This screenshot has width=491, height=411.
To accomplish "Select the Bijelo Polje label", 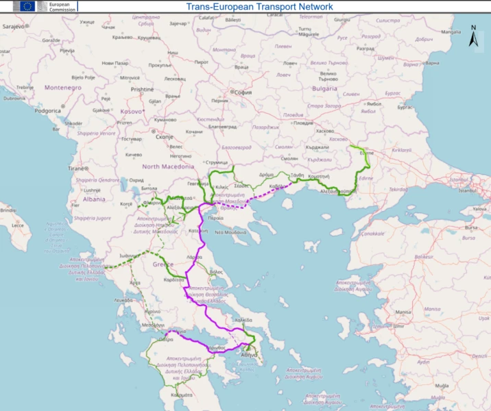I will click(x=83, y=77).
